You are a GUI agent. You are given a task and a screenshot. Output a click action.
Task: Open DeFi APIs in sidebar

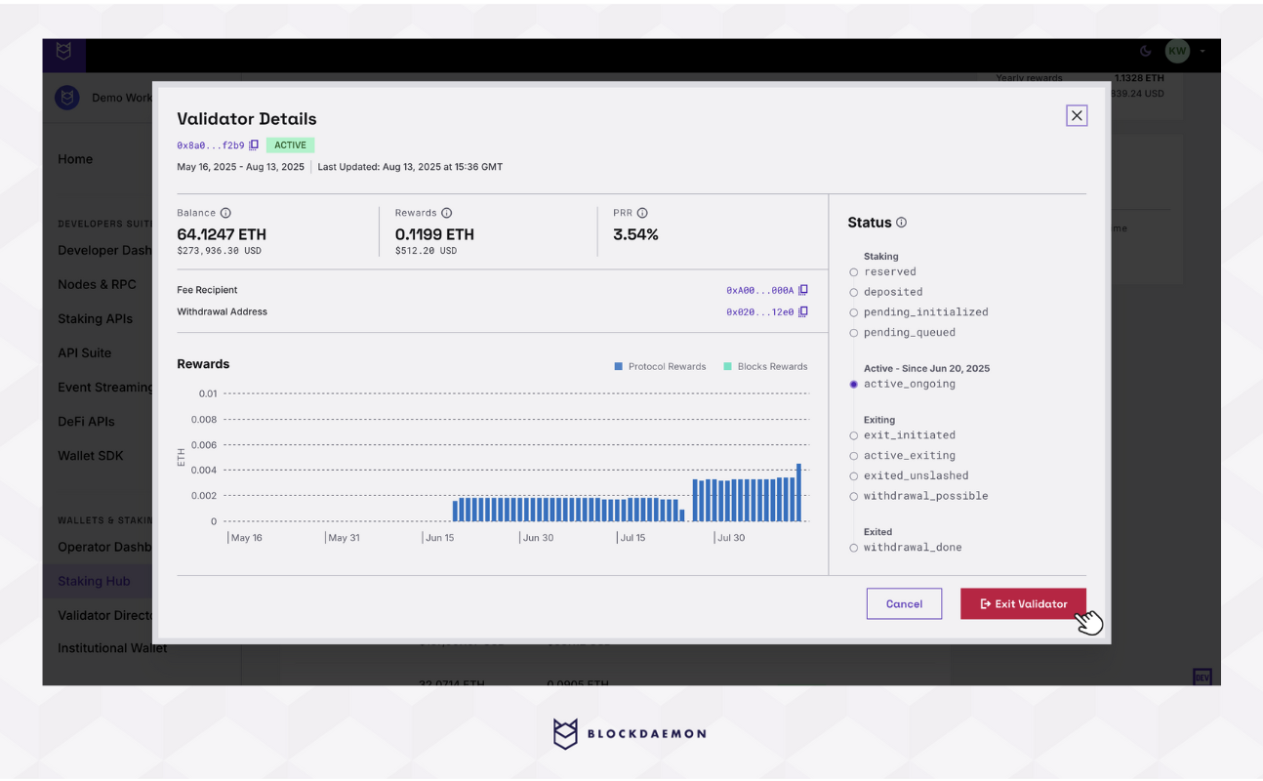tap(86, 421)
